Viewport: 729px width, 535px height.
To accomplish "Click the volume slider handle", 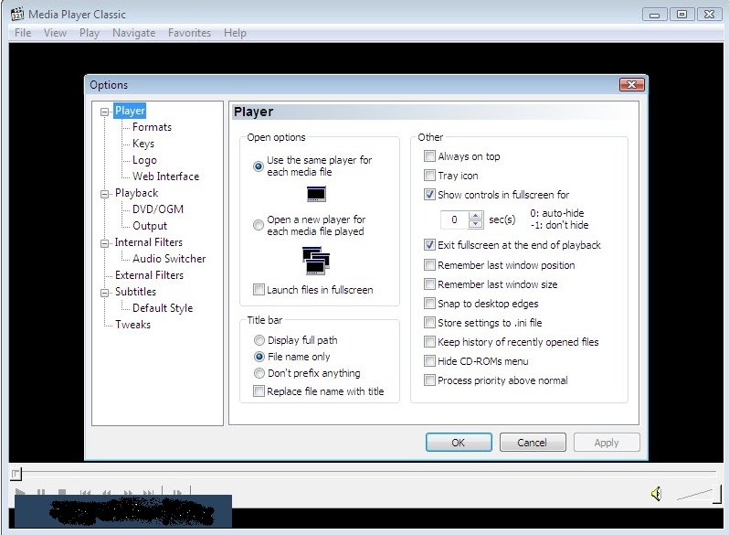I will point(716,494).
